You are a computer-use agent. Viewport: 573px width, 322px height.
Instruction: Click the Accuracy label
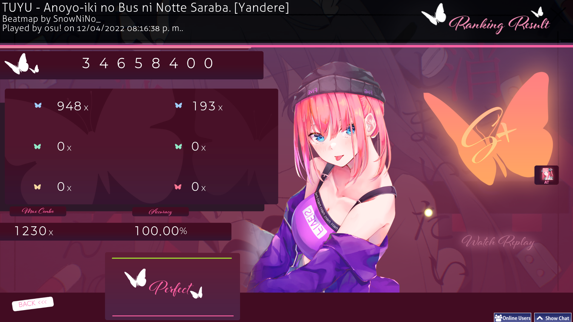pyautogui.click(x=161, y=212)
